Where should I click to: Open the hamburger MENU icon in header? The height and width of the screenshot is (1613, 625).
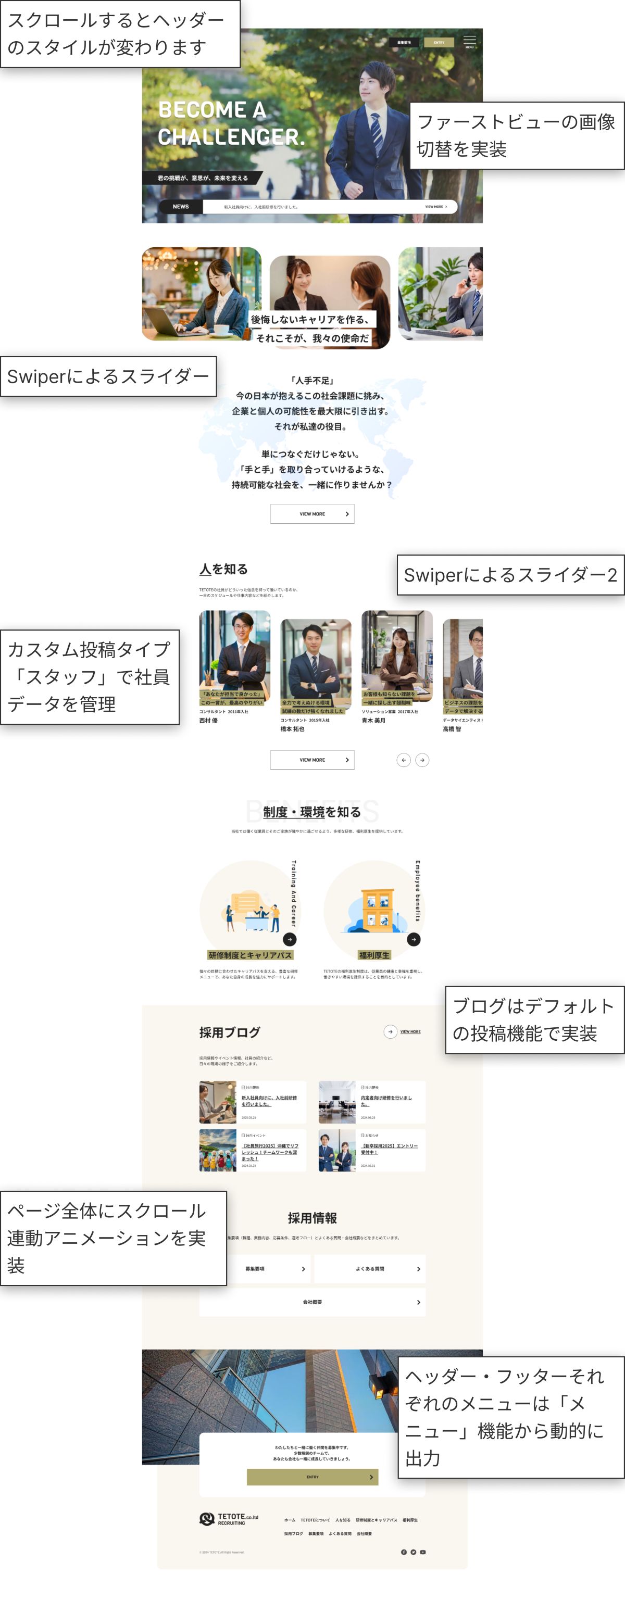469,41
